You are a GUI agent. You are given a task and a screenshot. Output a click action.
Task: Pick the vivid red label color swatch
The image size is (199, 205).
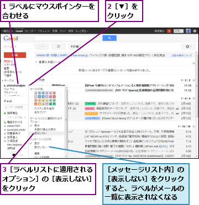tap(54, 96)
